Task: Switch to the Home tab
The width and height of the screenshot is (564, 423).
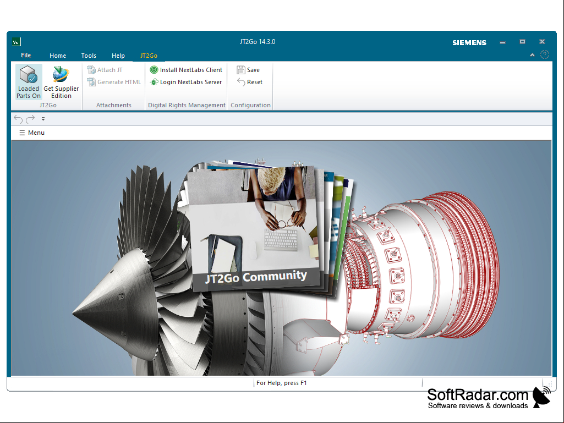Action: 58,56
